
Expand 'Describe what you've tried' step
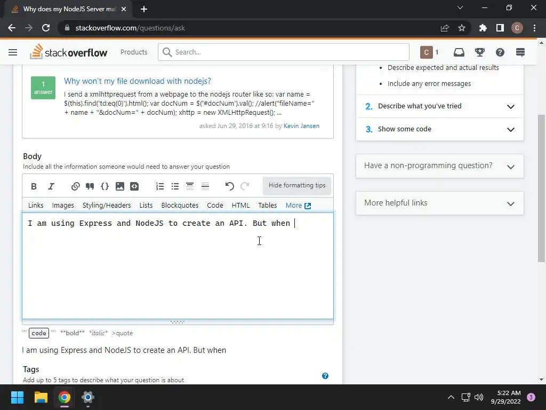pyautogui.click(x=440, y=106)
